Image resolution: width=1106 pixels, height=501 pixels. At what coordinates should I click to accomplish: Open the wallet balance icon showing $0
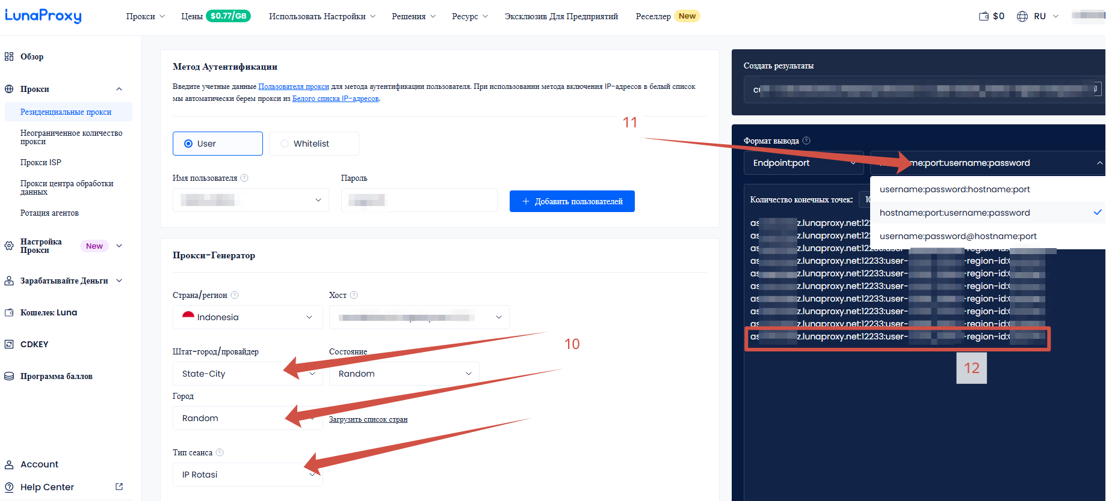coord(984,16)
